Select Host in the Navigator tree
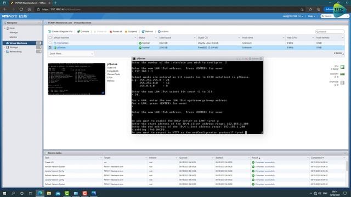The height and width of the screenshot is (197, 351). (x=12, y=28)
